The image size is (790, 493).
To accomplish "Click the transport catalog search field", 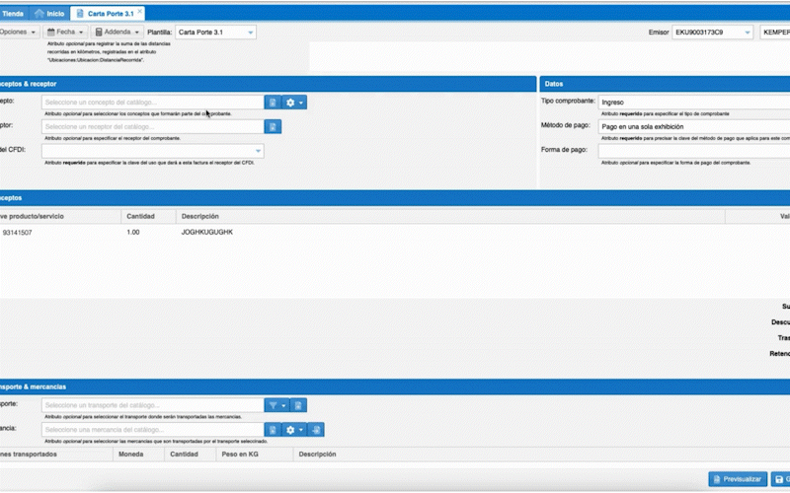I will (153, 405).
